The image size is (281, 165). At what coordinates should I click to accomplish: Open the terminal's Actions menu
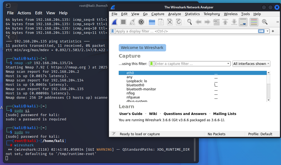24,13
